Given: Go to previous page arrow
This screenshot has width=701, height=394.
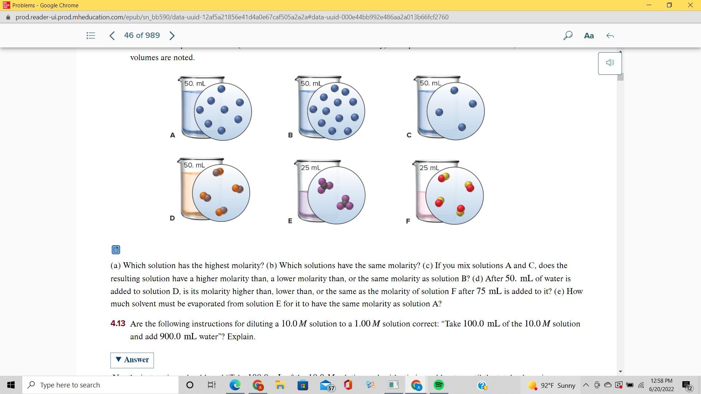Looking at the screenshot, I should [112, 35].
